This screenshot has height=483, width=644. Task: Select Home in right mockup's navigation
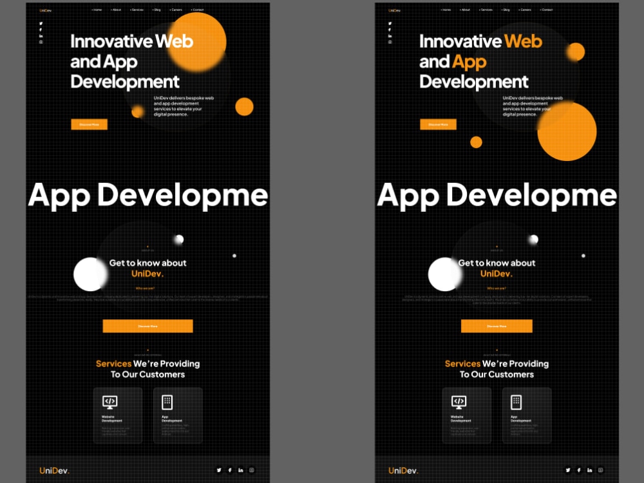pyautogui.click(x=446, y=10)
